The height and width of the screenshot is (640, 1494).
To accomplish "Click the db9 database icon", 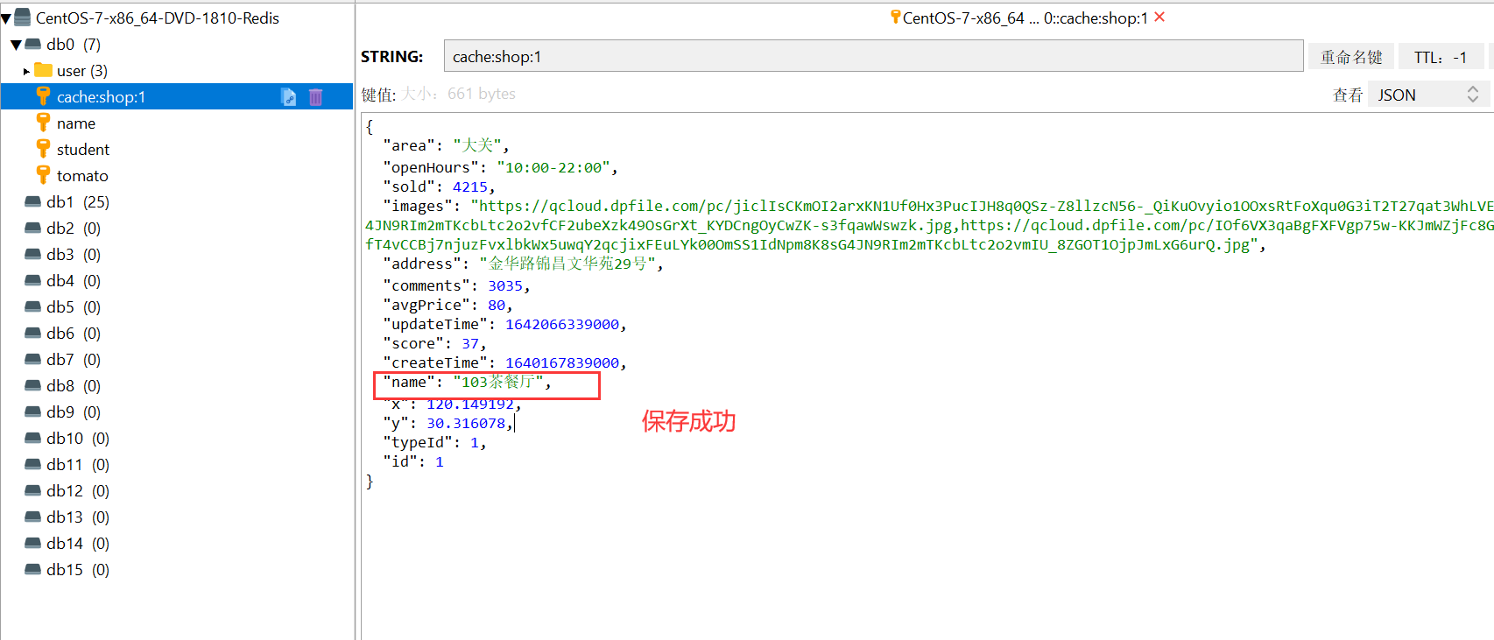I will pos(33,411).
